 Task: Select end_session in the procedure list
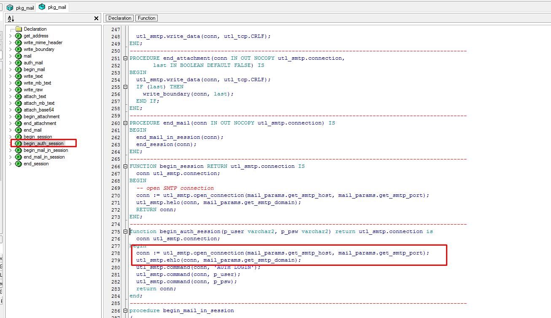(36, 164)
